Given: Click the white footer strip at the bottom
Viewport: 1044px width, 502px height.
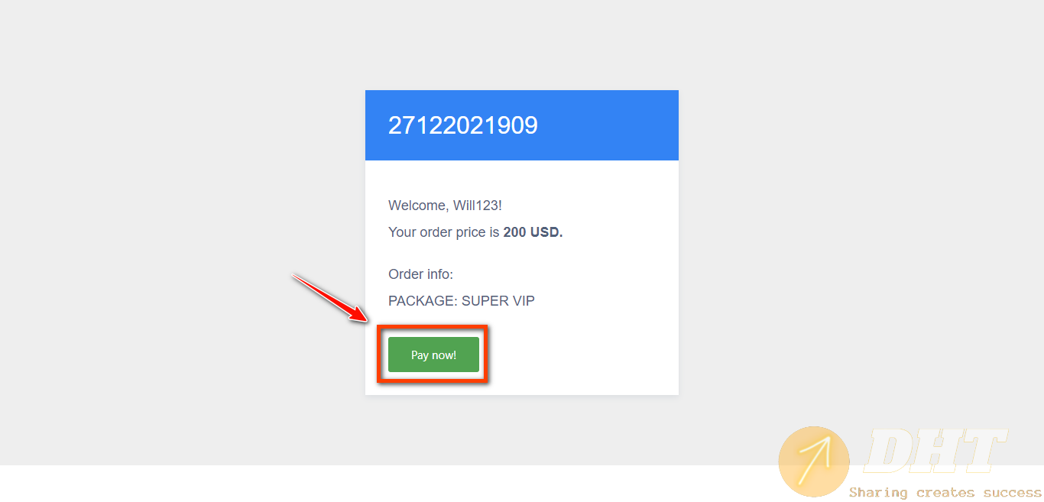Looking at the screenshot, I should click(382, 484).
